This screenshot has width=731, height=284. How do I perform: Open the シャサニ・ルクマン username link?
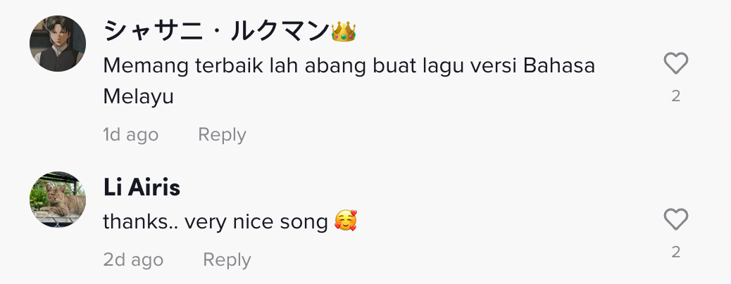pos(216,31)
